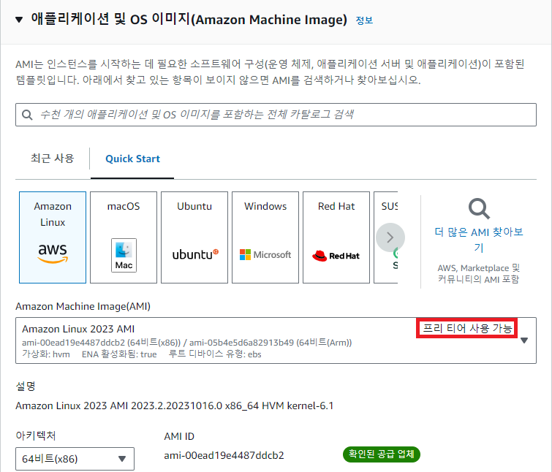Choose the Windows AMI card
Screen dimensions: 552x472
pos(265,237)
